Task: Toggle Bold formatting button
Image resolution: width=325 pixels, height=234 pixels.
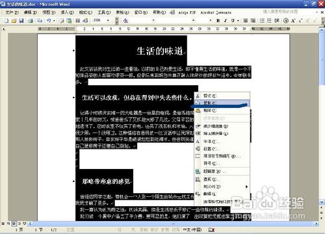Action: click(x=218, y=21)
